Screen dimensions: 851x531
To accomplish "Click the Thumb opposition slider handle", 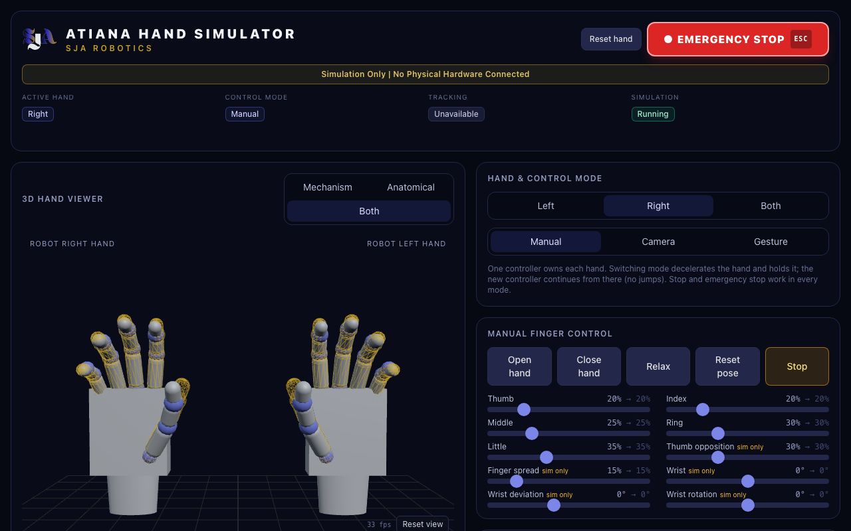I will tap(718, 457).
